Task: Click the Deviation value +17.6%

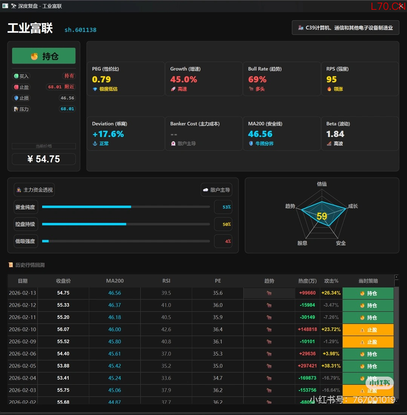Action: pyautogui.click(x=108, y=134)
